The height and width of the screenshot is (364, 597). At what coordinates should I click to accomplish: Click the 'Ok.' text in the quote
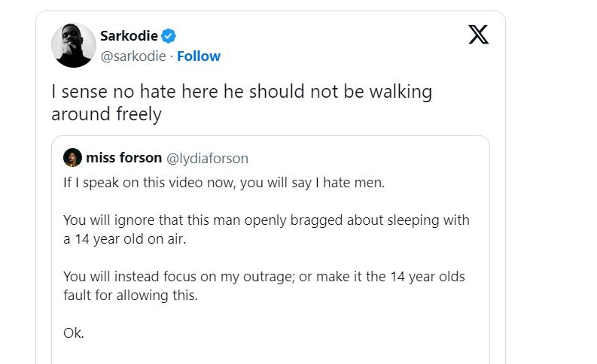tap(74, 333)
